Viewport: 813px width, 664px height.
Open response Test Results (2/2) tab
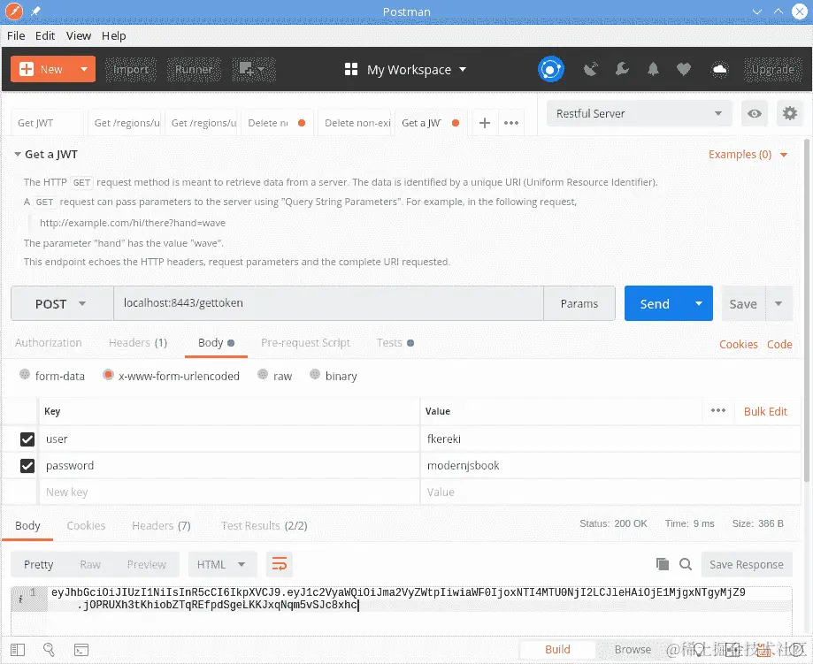click(264, 525)
